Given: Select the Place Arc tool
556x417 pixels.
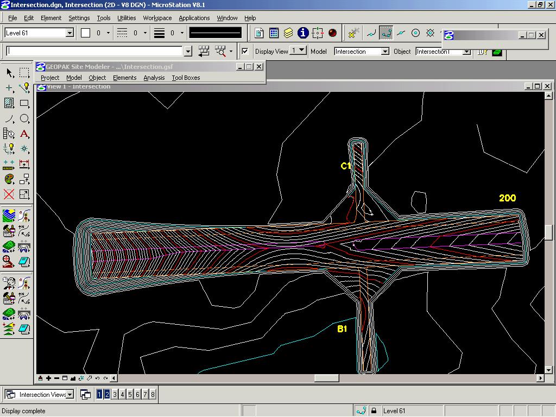Looking at the screenshot, I should (9, 118).
